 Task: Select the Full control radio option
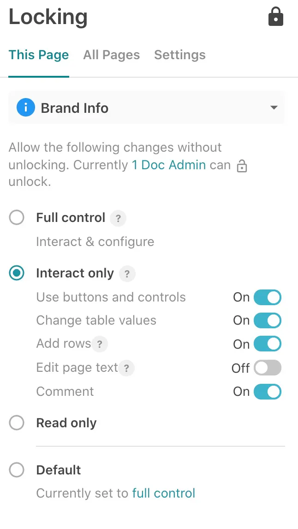[17, 218]
